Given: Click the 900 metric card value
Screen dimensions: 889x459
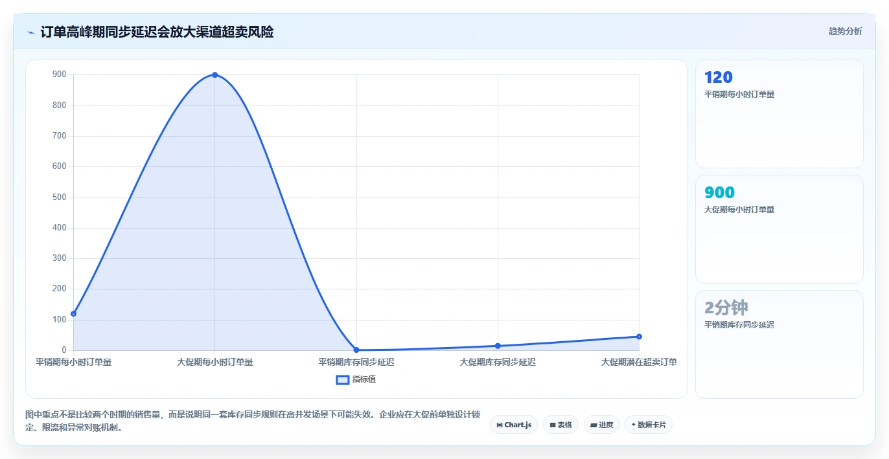Looking at the screenshot, I should [719, 193].
